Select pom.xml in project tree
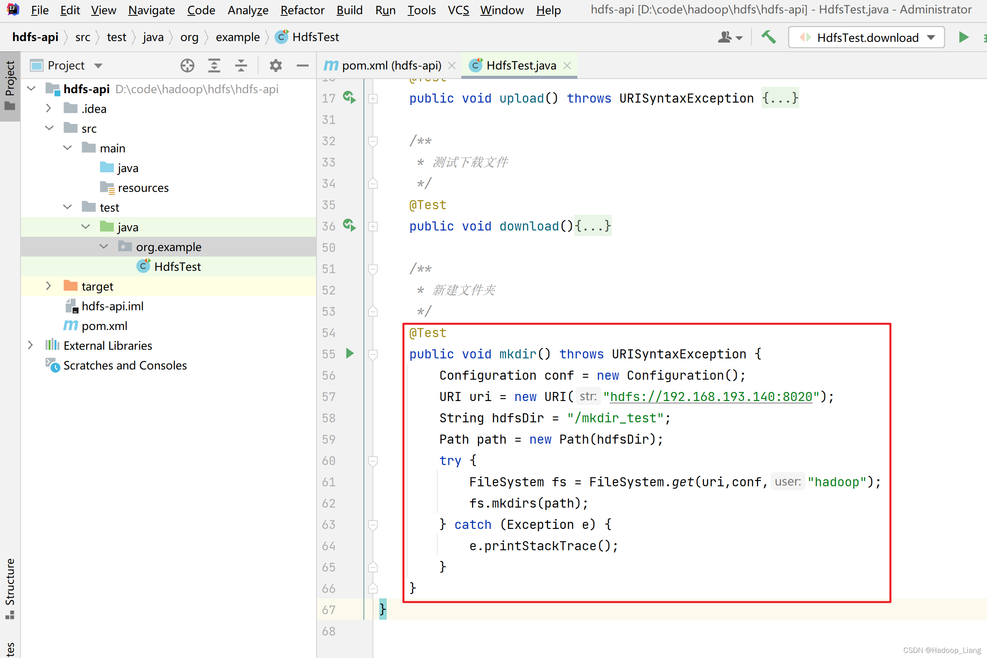This screenshot has height=658, width=987. point(168,325)
